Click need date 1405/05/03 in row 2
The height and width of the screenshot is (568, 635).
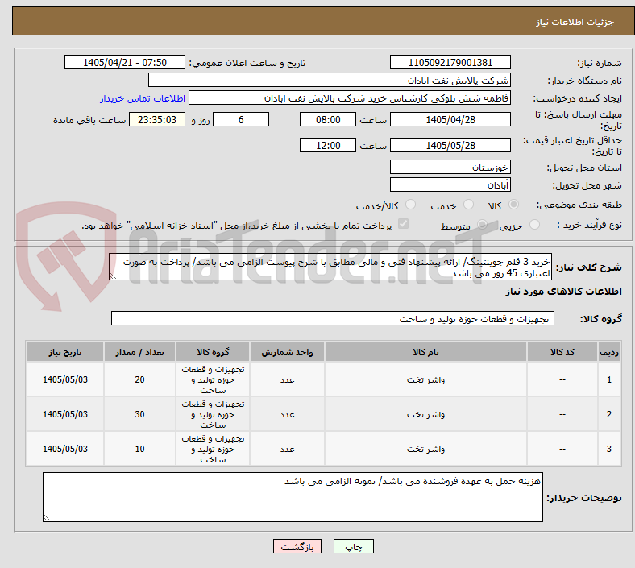point(65,415)
